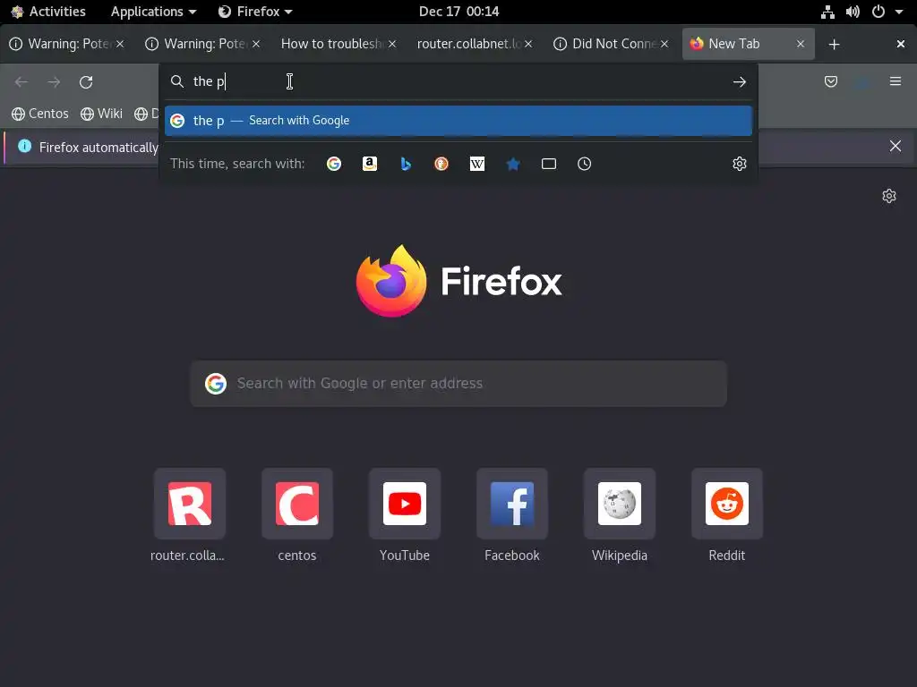Image resolution: width=917 pixels, height=687 pixels.
Task: Close the Did Not Connect tab
Action: [664, 44]
